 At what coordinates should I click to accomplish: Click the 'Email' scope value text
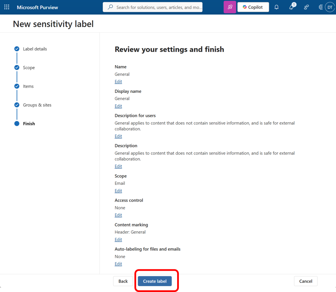pyautogui.click(x=120, y=183)
